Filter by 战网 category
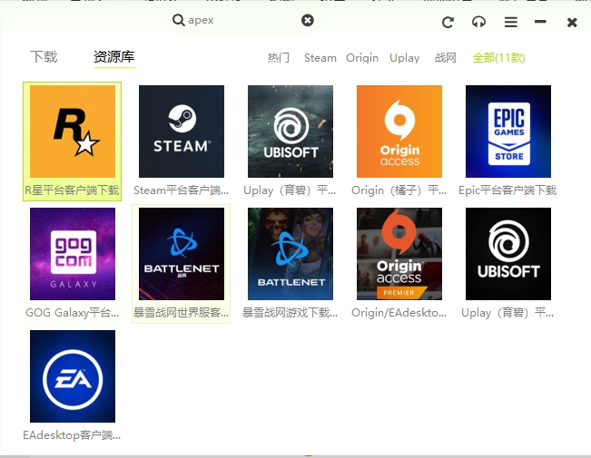This screenshot has width=591, height=458. pos(446,58)
